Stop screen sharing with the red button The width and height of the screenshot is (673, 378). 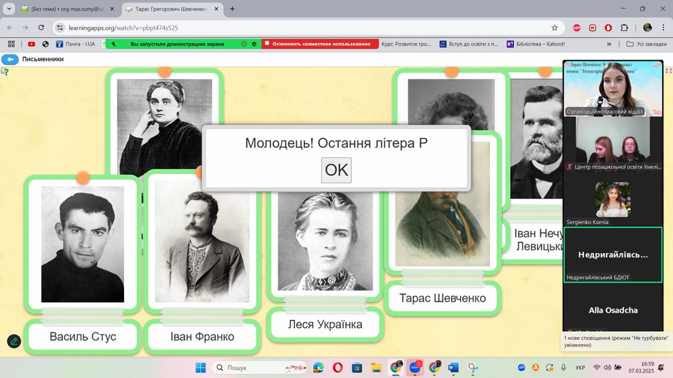[x=317, y=44]
